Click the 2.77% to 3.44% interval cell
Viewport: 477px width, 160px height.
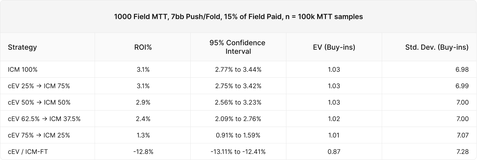(x=238, y=69)
